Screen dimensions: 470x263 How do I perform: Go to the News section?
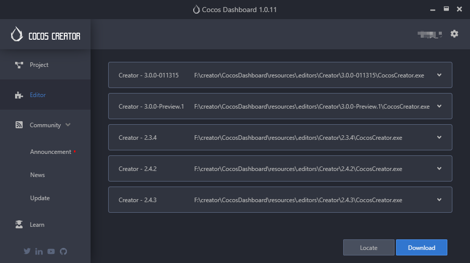click(x=38, y=175)
